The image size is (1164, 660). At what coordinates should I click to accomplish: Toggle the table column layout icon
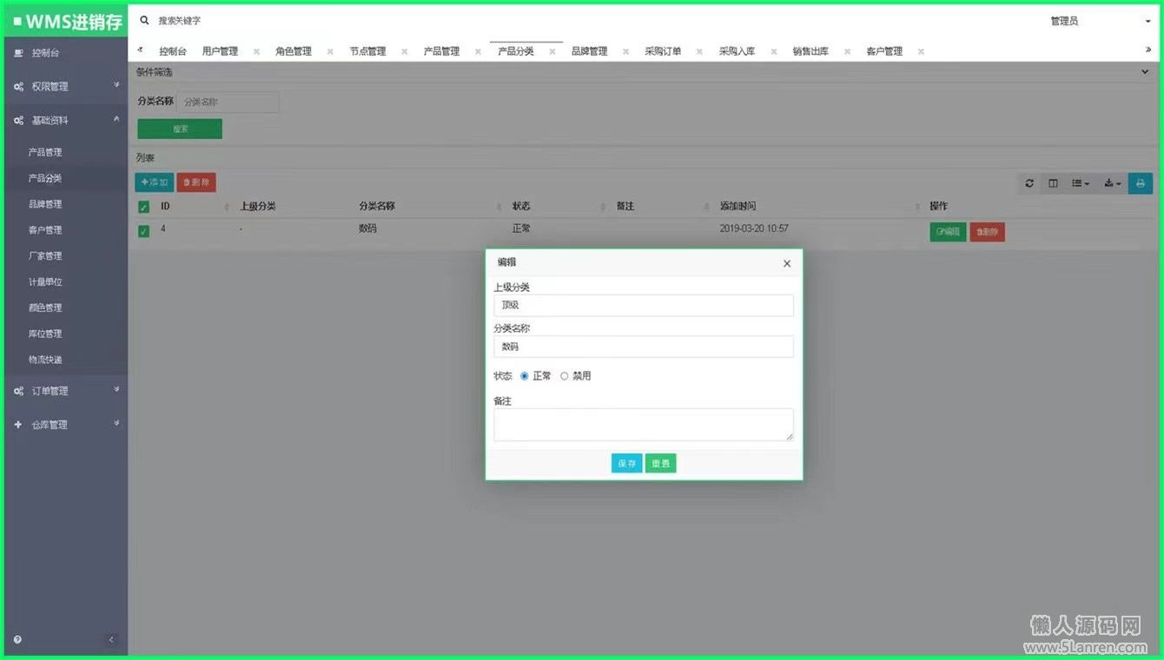[1053, 183]
